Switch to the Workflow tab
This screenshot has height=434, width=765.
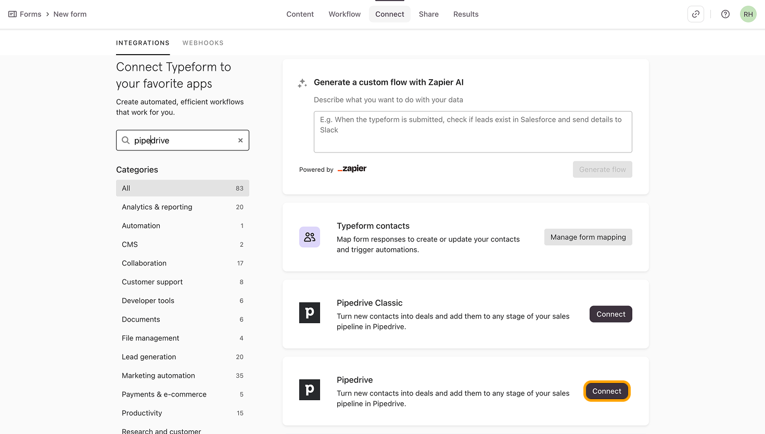pyautogui.click(x=345, y=14)
